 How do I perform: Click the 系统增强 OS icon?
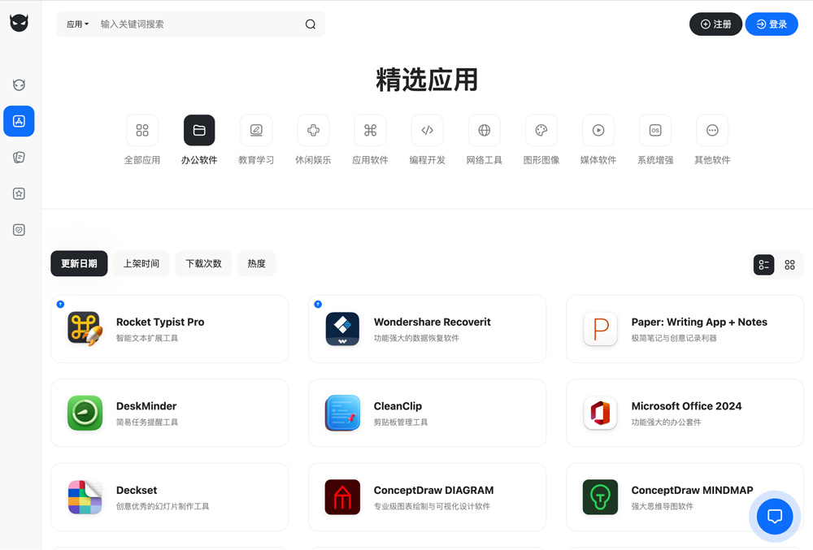tap(654, 130)
